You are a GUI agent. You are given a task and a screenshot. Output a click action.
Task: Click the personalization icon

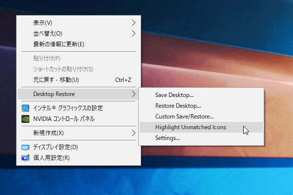(x=25, y=158)
